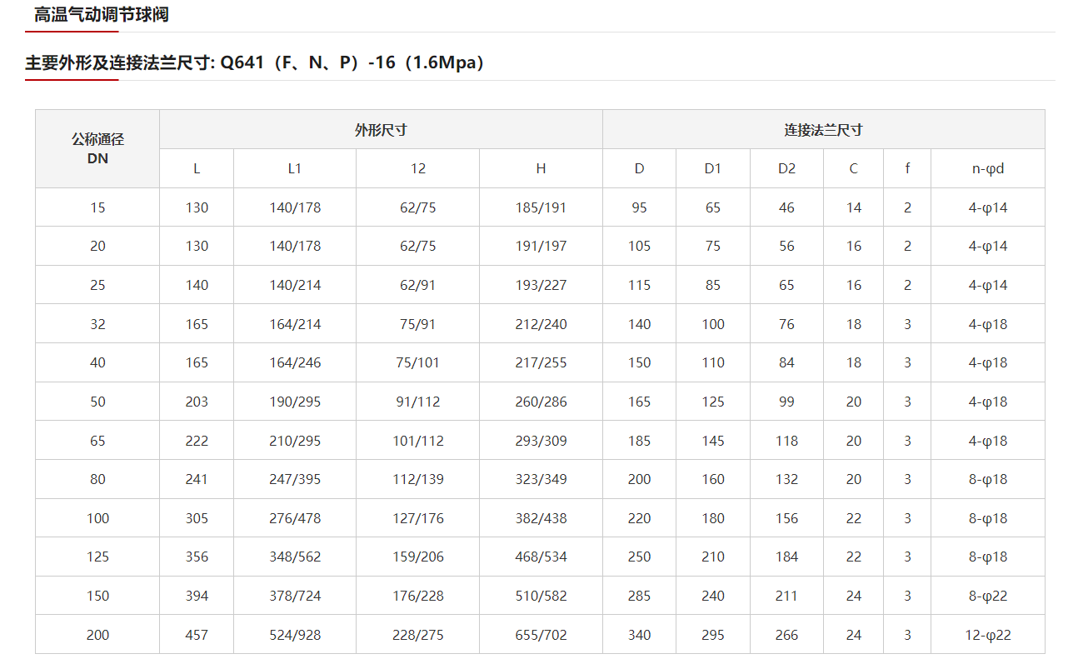Click the 外形尺寸 group header

[381, 129]
